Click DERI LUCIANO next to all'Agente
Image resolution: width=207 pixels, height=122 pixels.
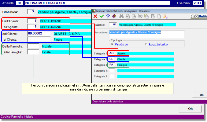(x=50, y=27)
